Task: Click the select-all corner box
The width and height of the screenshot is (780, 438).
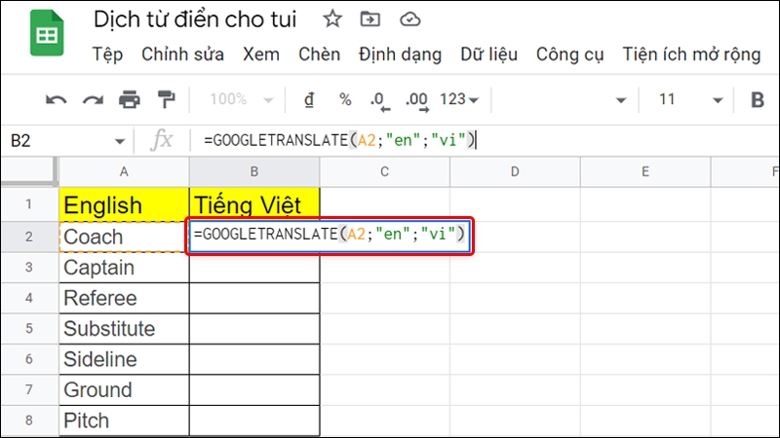Action: click(x=29, y=172)
